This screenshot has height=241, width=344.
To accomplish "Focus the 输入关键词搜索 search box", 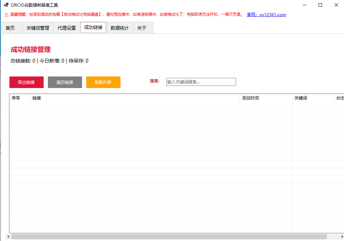I will coord(201,82).
